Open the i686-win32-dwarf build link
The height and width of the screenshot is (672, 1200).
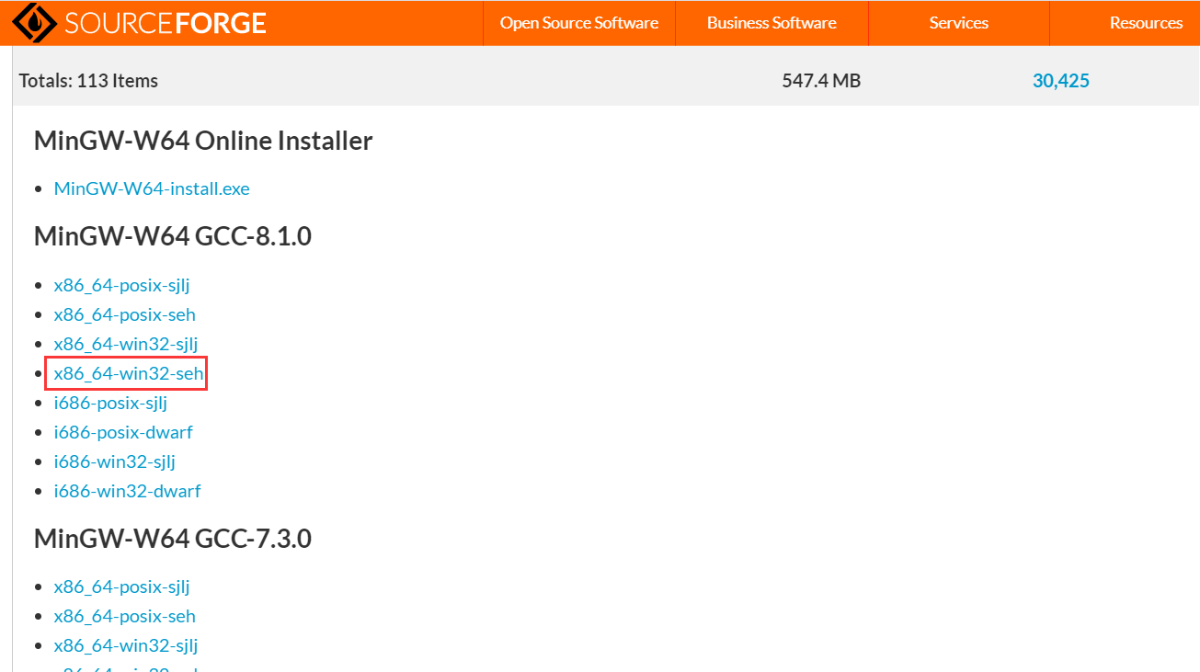pos(127,491)
